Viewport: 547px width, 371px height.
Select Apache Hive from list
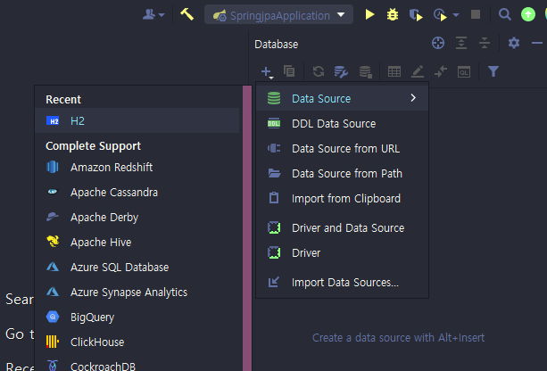[137, 242]
